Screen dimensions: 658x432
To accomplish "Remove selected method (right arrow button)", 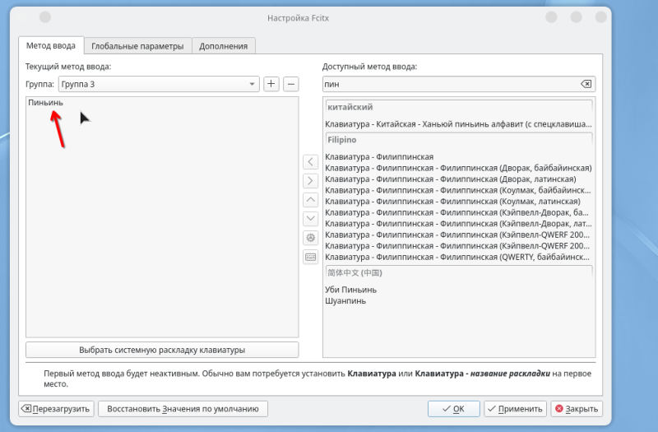I will click(x=310, y=180).
